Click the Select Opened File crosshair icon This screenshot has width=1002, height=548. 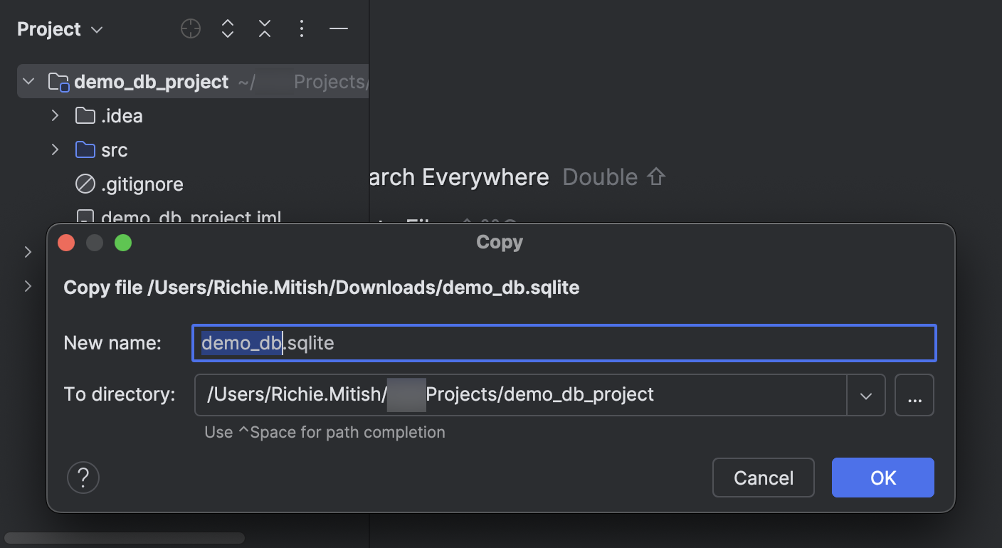point(190,28)
